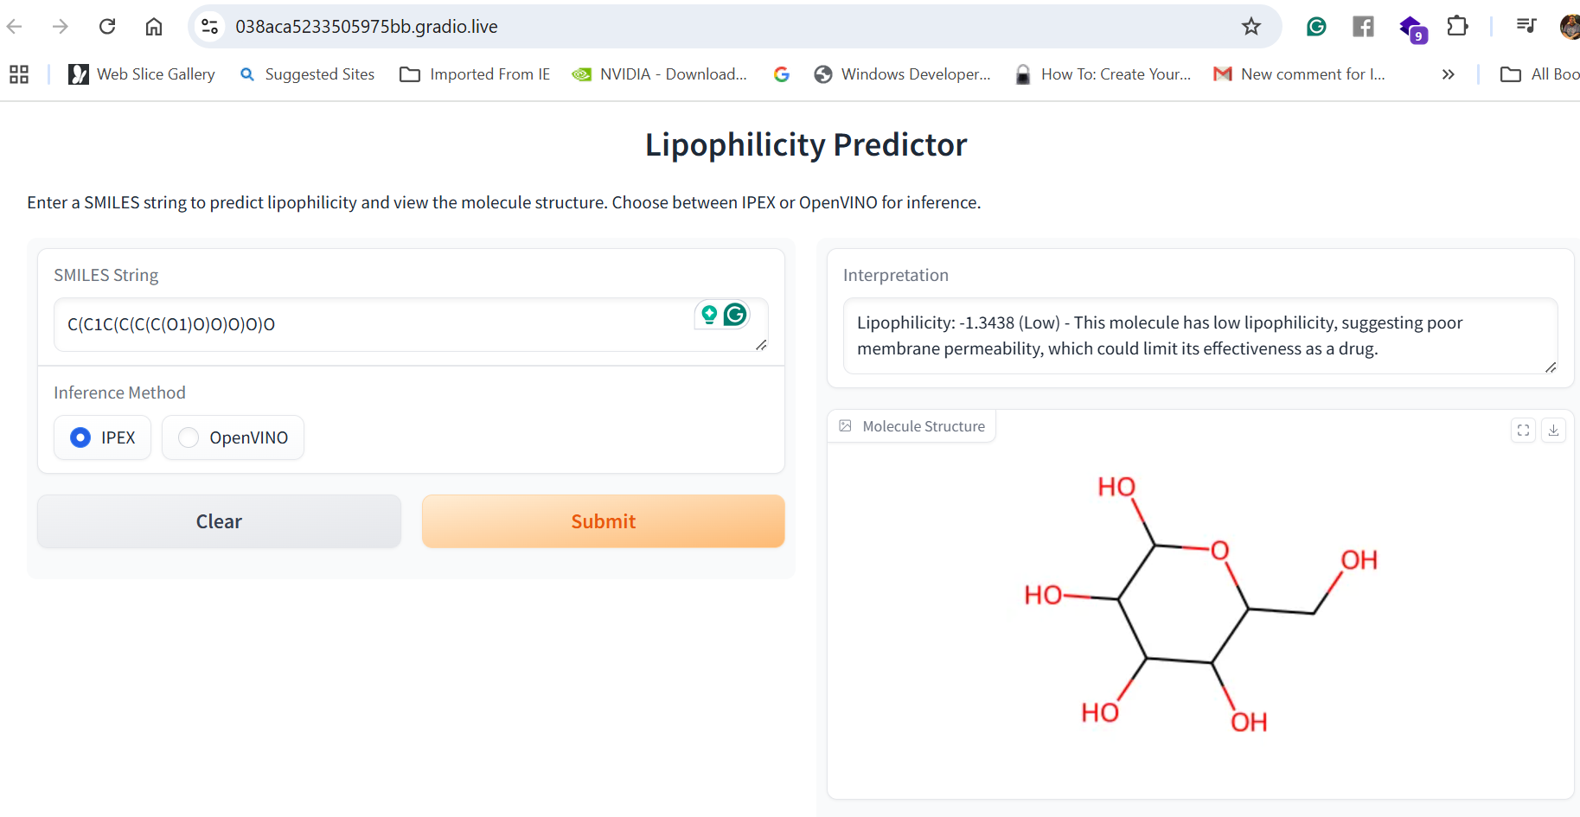The width and height of the screenshot is (1580, 817).
Task: Open the Imported From IE bookmark folder
Action: point(475,74)
